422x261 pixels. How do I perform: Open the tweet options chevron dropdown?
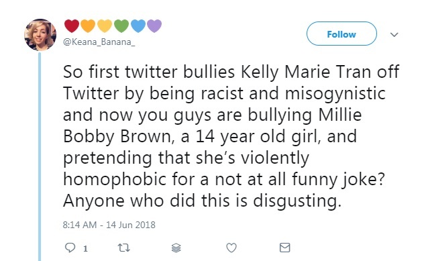click(x=394, y=34)
